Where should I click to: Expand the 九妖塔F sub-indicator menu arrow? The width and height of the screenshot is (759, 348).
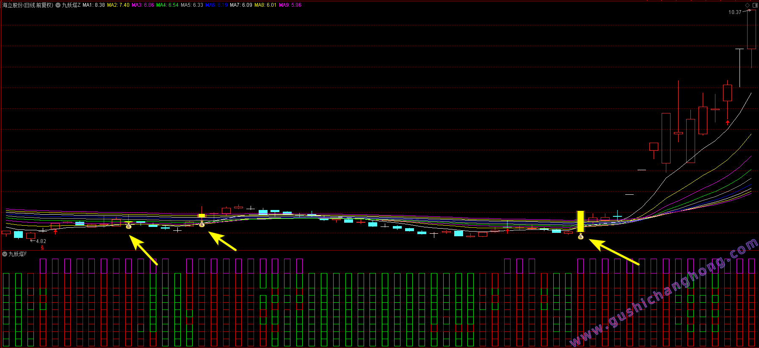pyautogui.click(x=5, y=254)
